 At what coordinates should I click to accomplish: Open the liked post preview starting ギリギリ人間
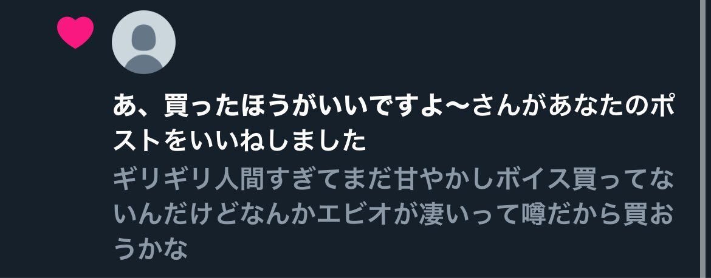coord(393,215)
